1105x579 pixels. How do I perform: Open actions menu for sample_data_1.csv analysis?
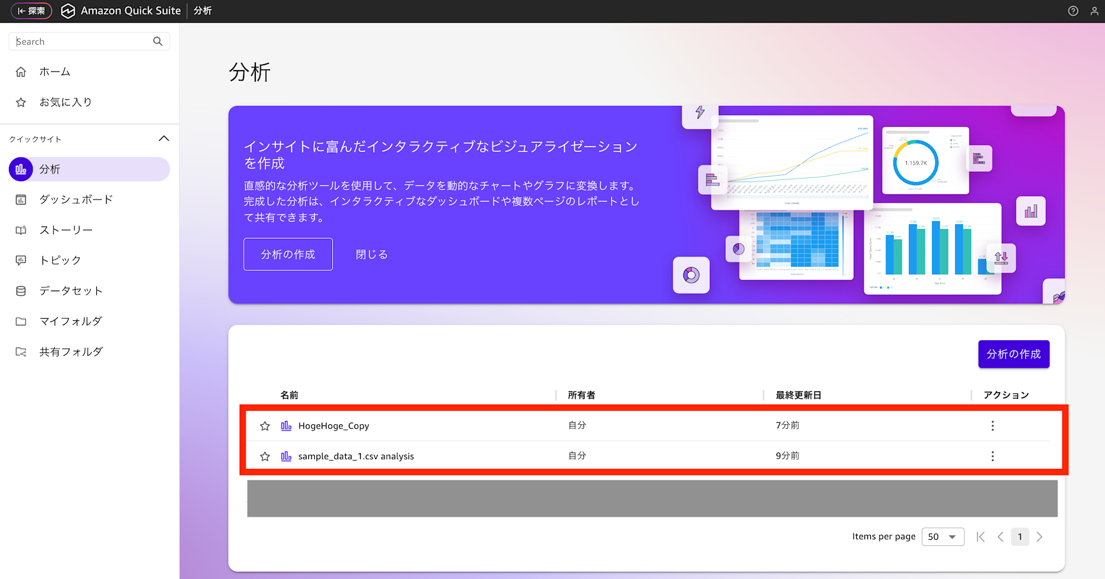pyautogui.click(x=992, y=456)
